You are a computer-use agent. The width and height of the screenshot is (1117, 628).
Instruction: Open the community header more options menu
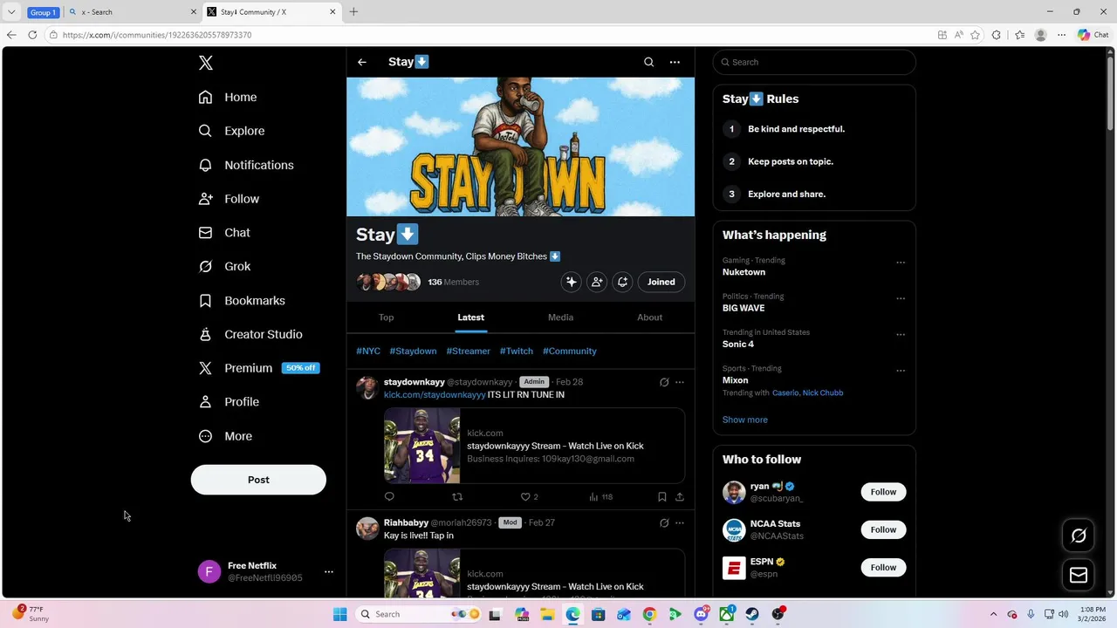click(675, 62)
